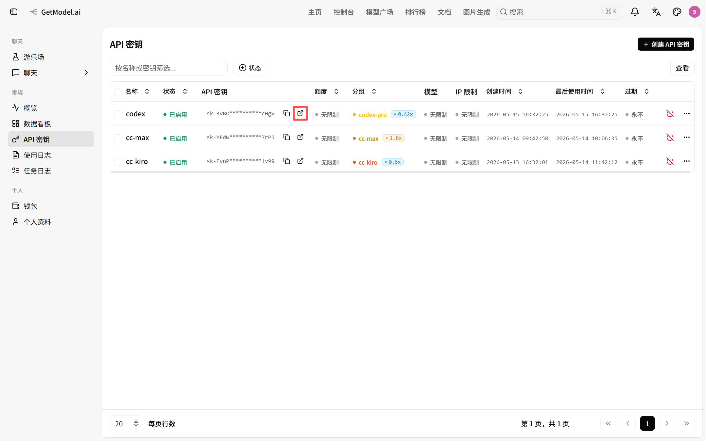706x441 pixels.
Task: Toggle the select-all header checkbox
Action: [x=118, y=92]
